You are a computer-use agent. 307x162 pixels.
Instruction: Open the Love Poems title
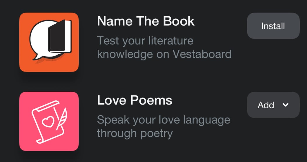(134, 100)
